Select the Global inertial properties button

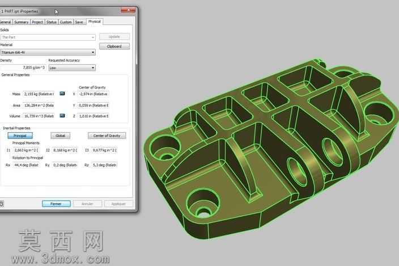click(60, 136)
